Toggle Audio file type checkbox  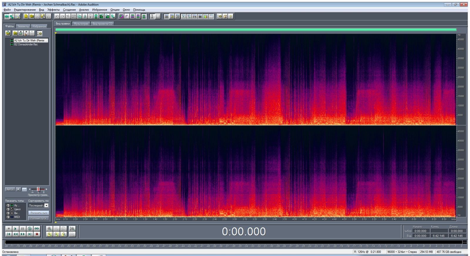pyautogui.click(x=8, y=205)
